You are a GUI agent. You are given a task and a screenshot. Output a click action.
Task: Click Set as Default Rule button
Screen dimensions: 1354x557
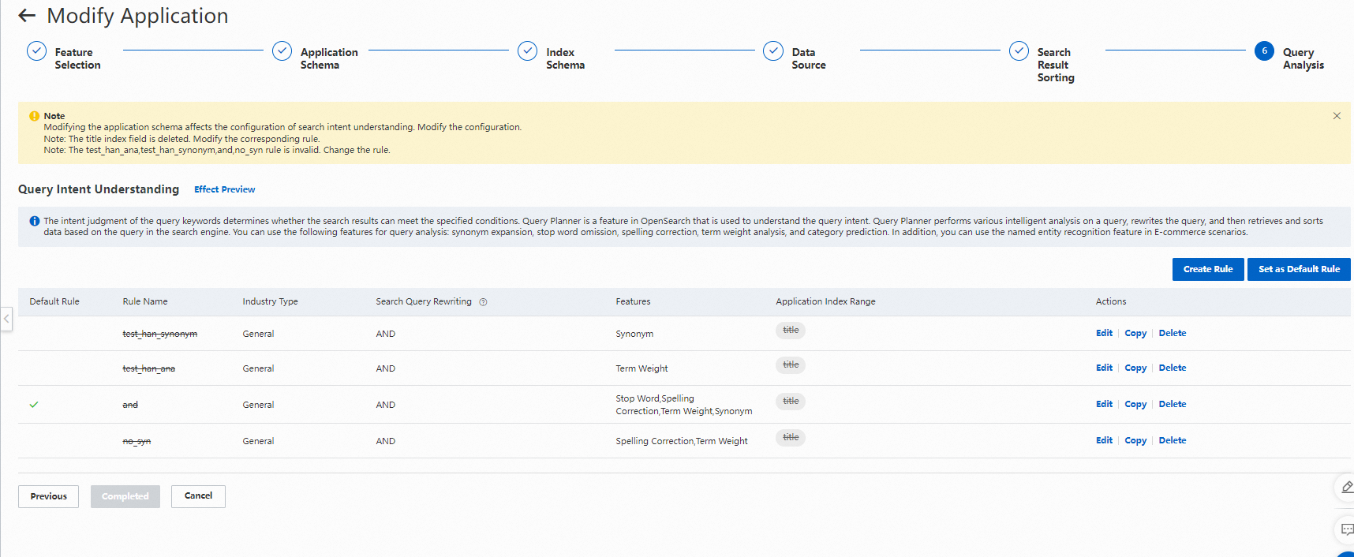coord(1299,269)
